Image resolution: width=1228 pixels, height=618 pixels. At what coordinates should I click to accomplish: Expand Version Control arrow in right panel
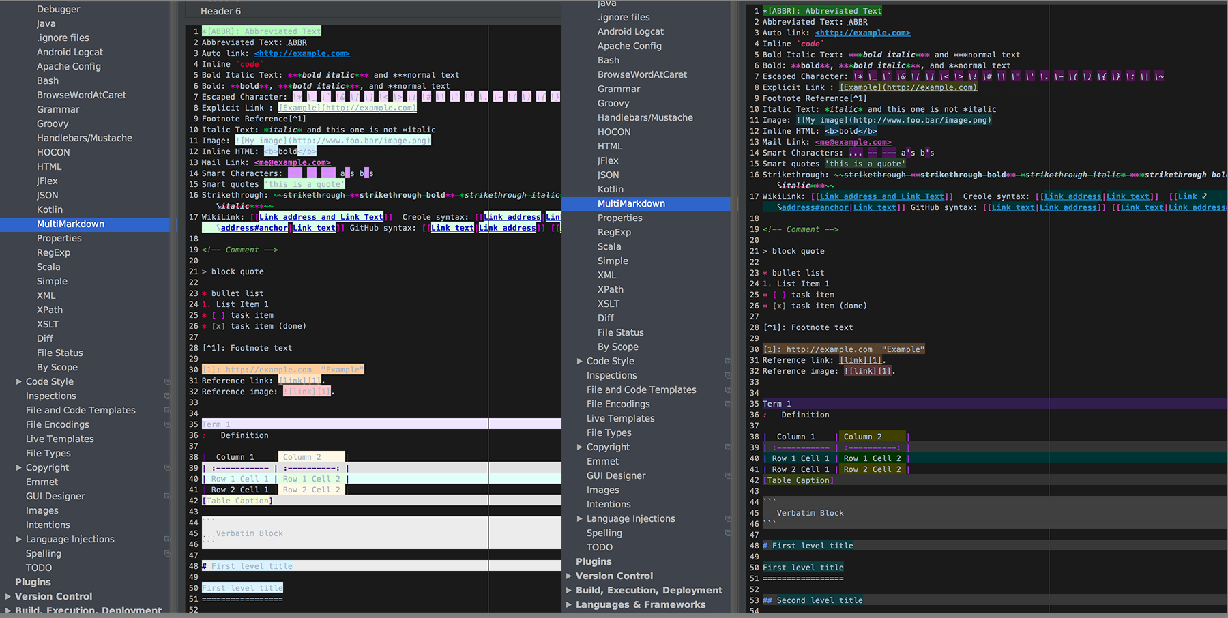click(569, 576)
